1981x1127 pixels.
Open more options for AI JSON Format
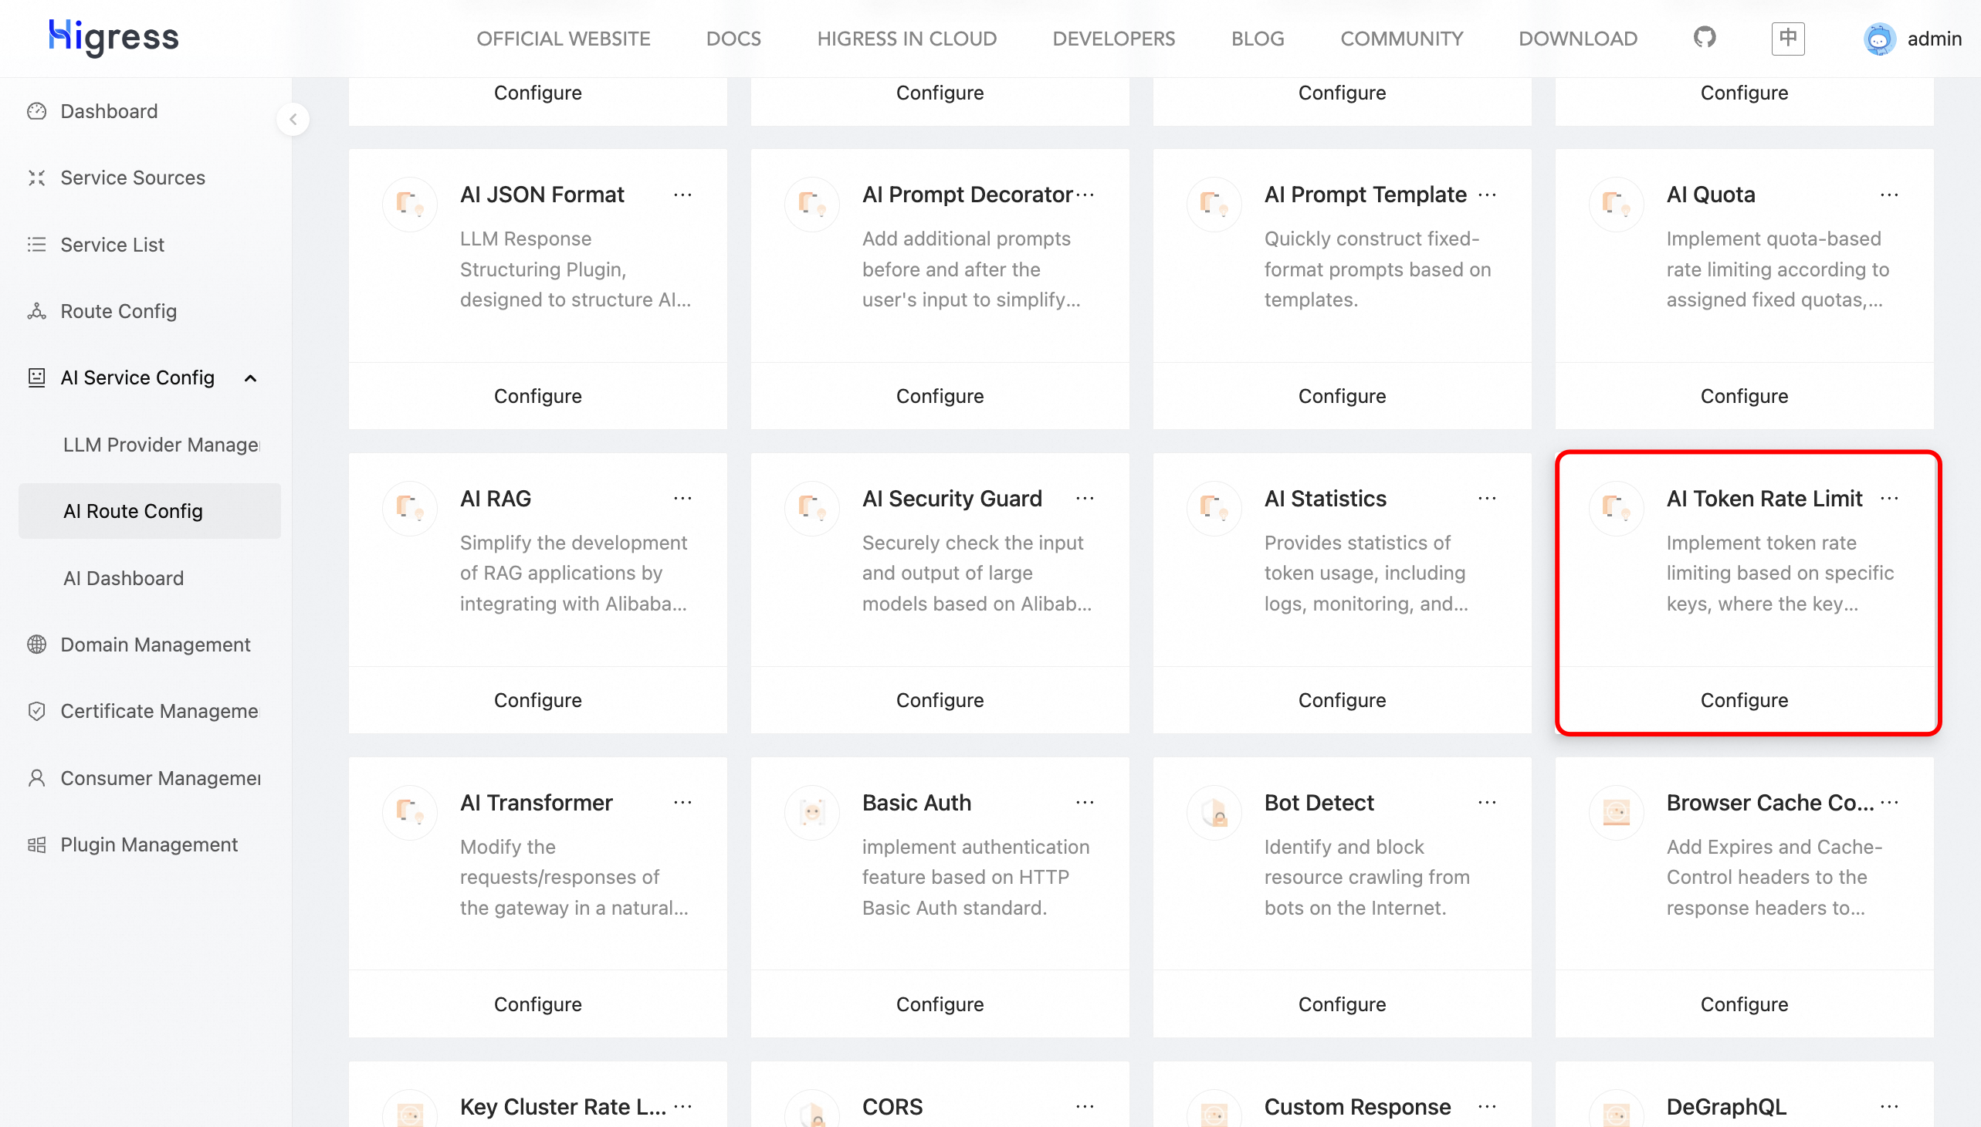682,195
